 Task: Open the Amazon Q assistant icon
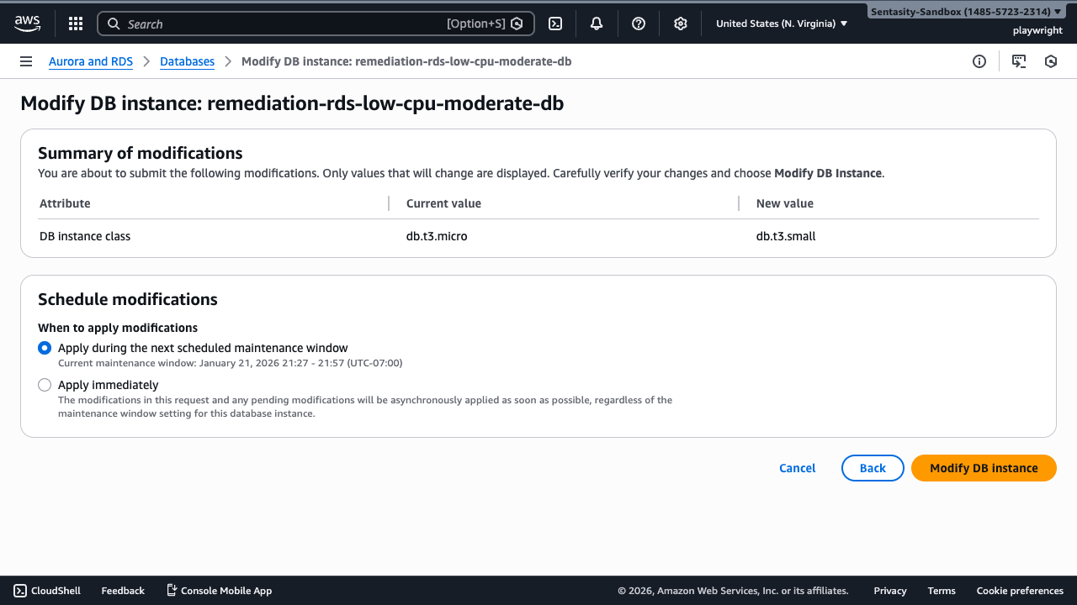click(1049, 61)
